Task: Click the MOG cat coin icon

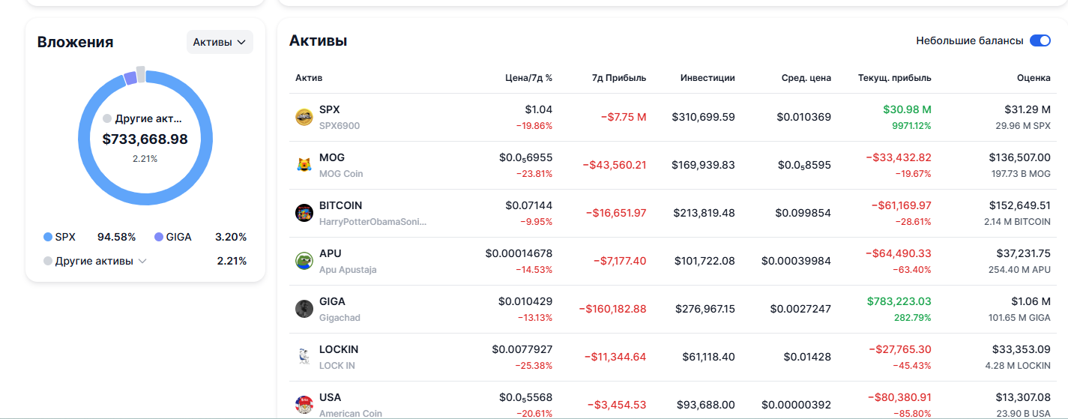Action: (x=304, y=165)
